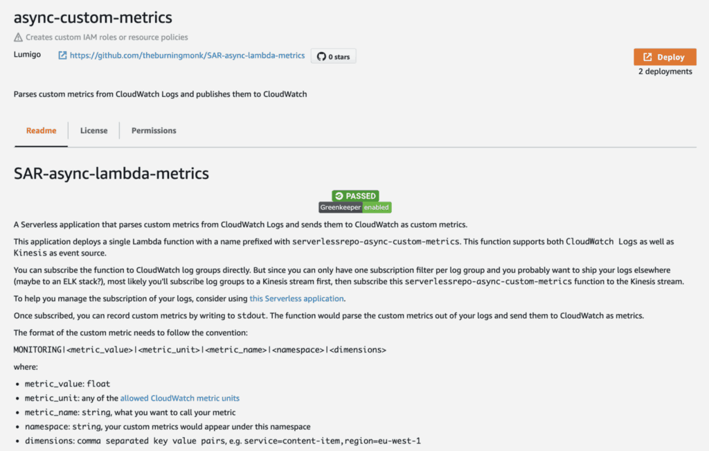Click the MONITORING metric format line

pyautogui.click(x=199, y=350)
